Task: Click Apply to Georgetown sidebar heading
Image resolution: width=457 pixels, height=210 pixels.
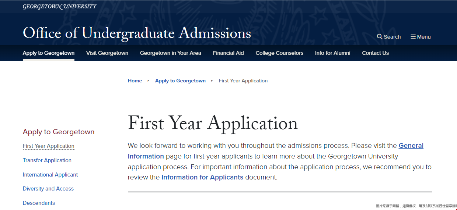Action: click(x=59, y=132)
